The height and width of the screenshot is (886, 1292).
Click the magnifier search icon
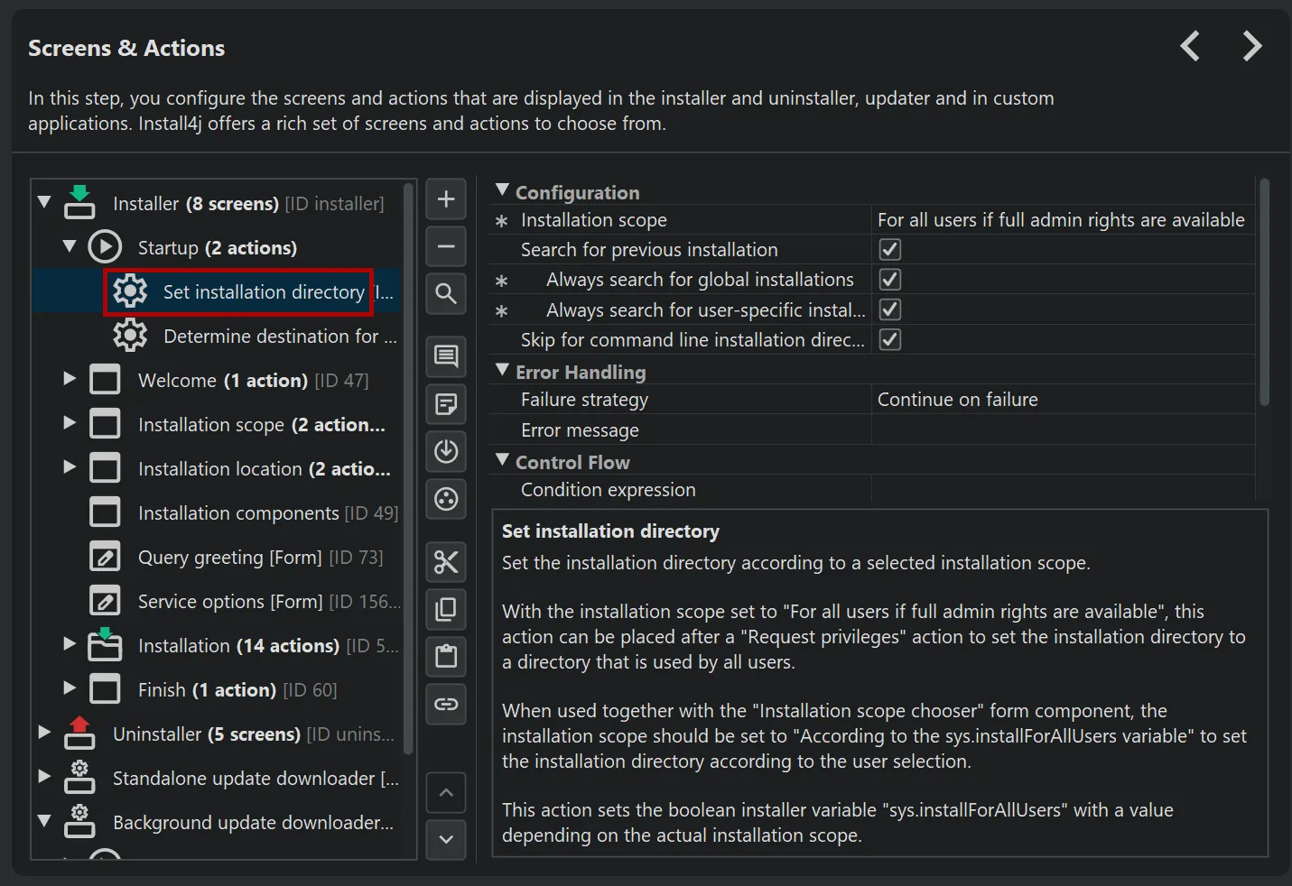tap(446, 293)
